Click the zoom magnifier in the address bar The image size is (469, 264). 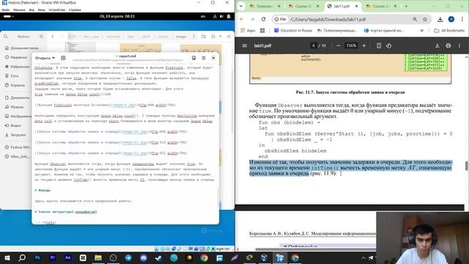415,20
